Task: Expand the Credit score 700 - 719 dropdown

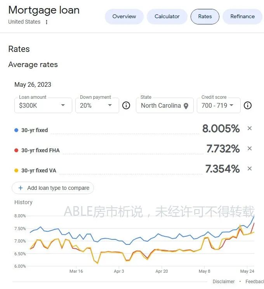Action: (219, 105)
